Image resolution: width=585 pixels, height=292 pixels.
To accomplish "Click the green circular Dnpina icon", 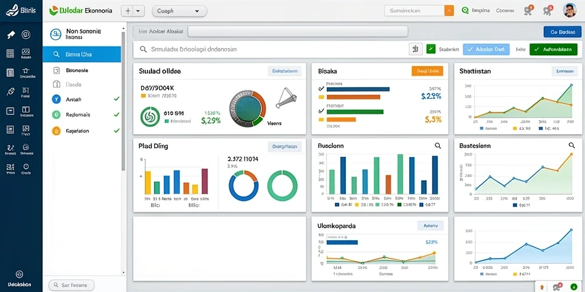I will (x=465, y=10).
